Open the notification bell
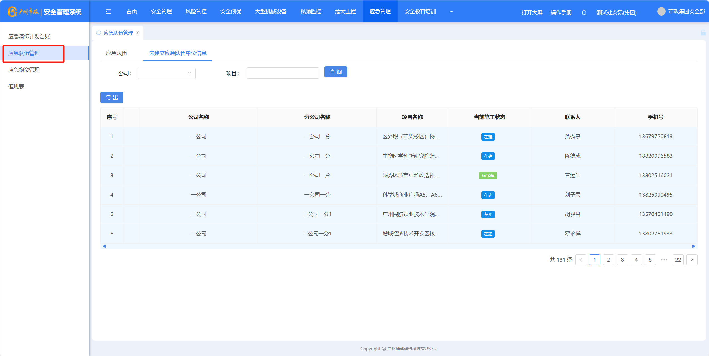The image size is (709, 356). [x=584, y=12]
